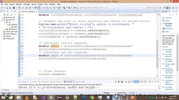The height and width of the screenshot is (100, 179).
Task: Open the Bookmarks link in Help
Action: tap(169, 29)
